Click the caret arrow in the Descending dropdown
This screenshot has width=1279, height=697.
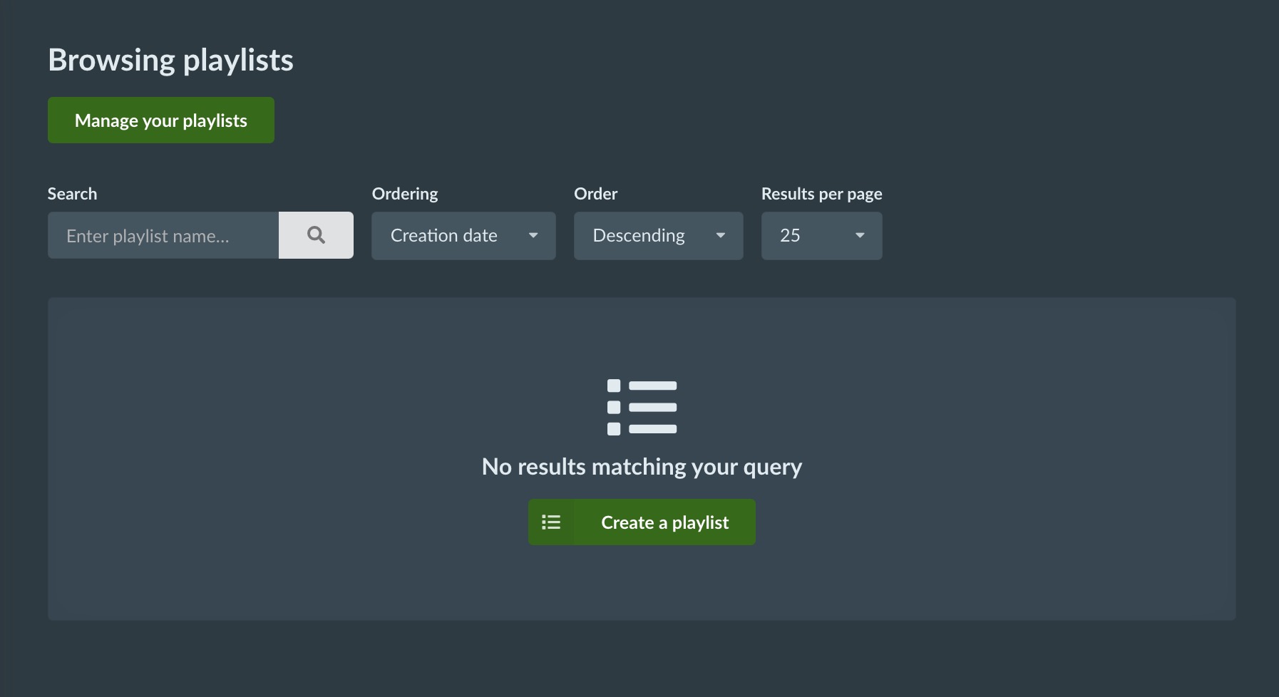720,235
